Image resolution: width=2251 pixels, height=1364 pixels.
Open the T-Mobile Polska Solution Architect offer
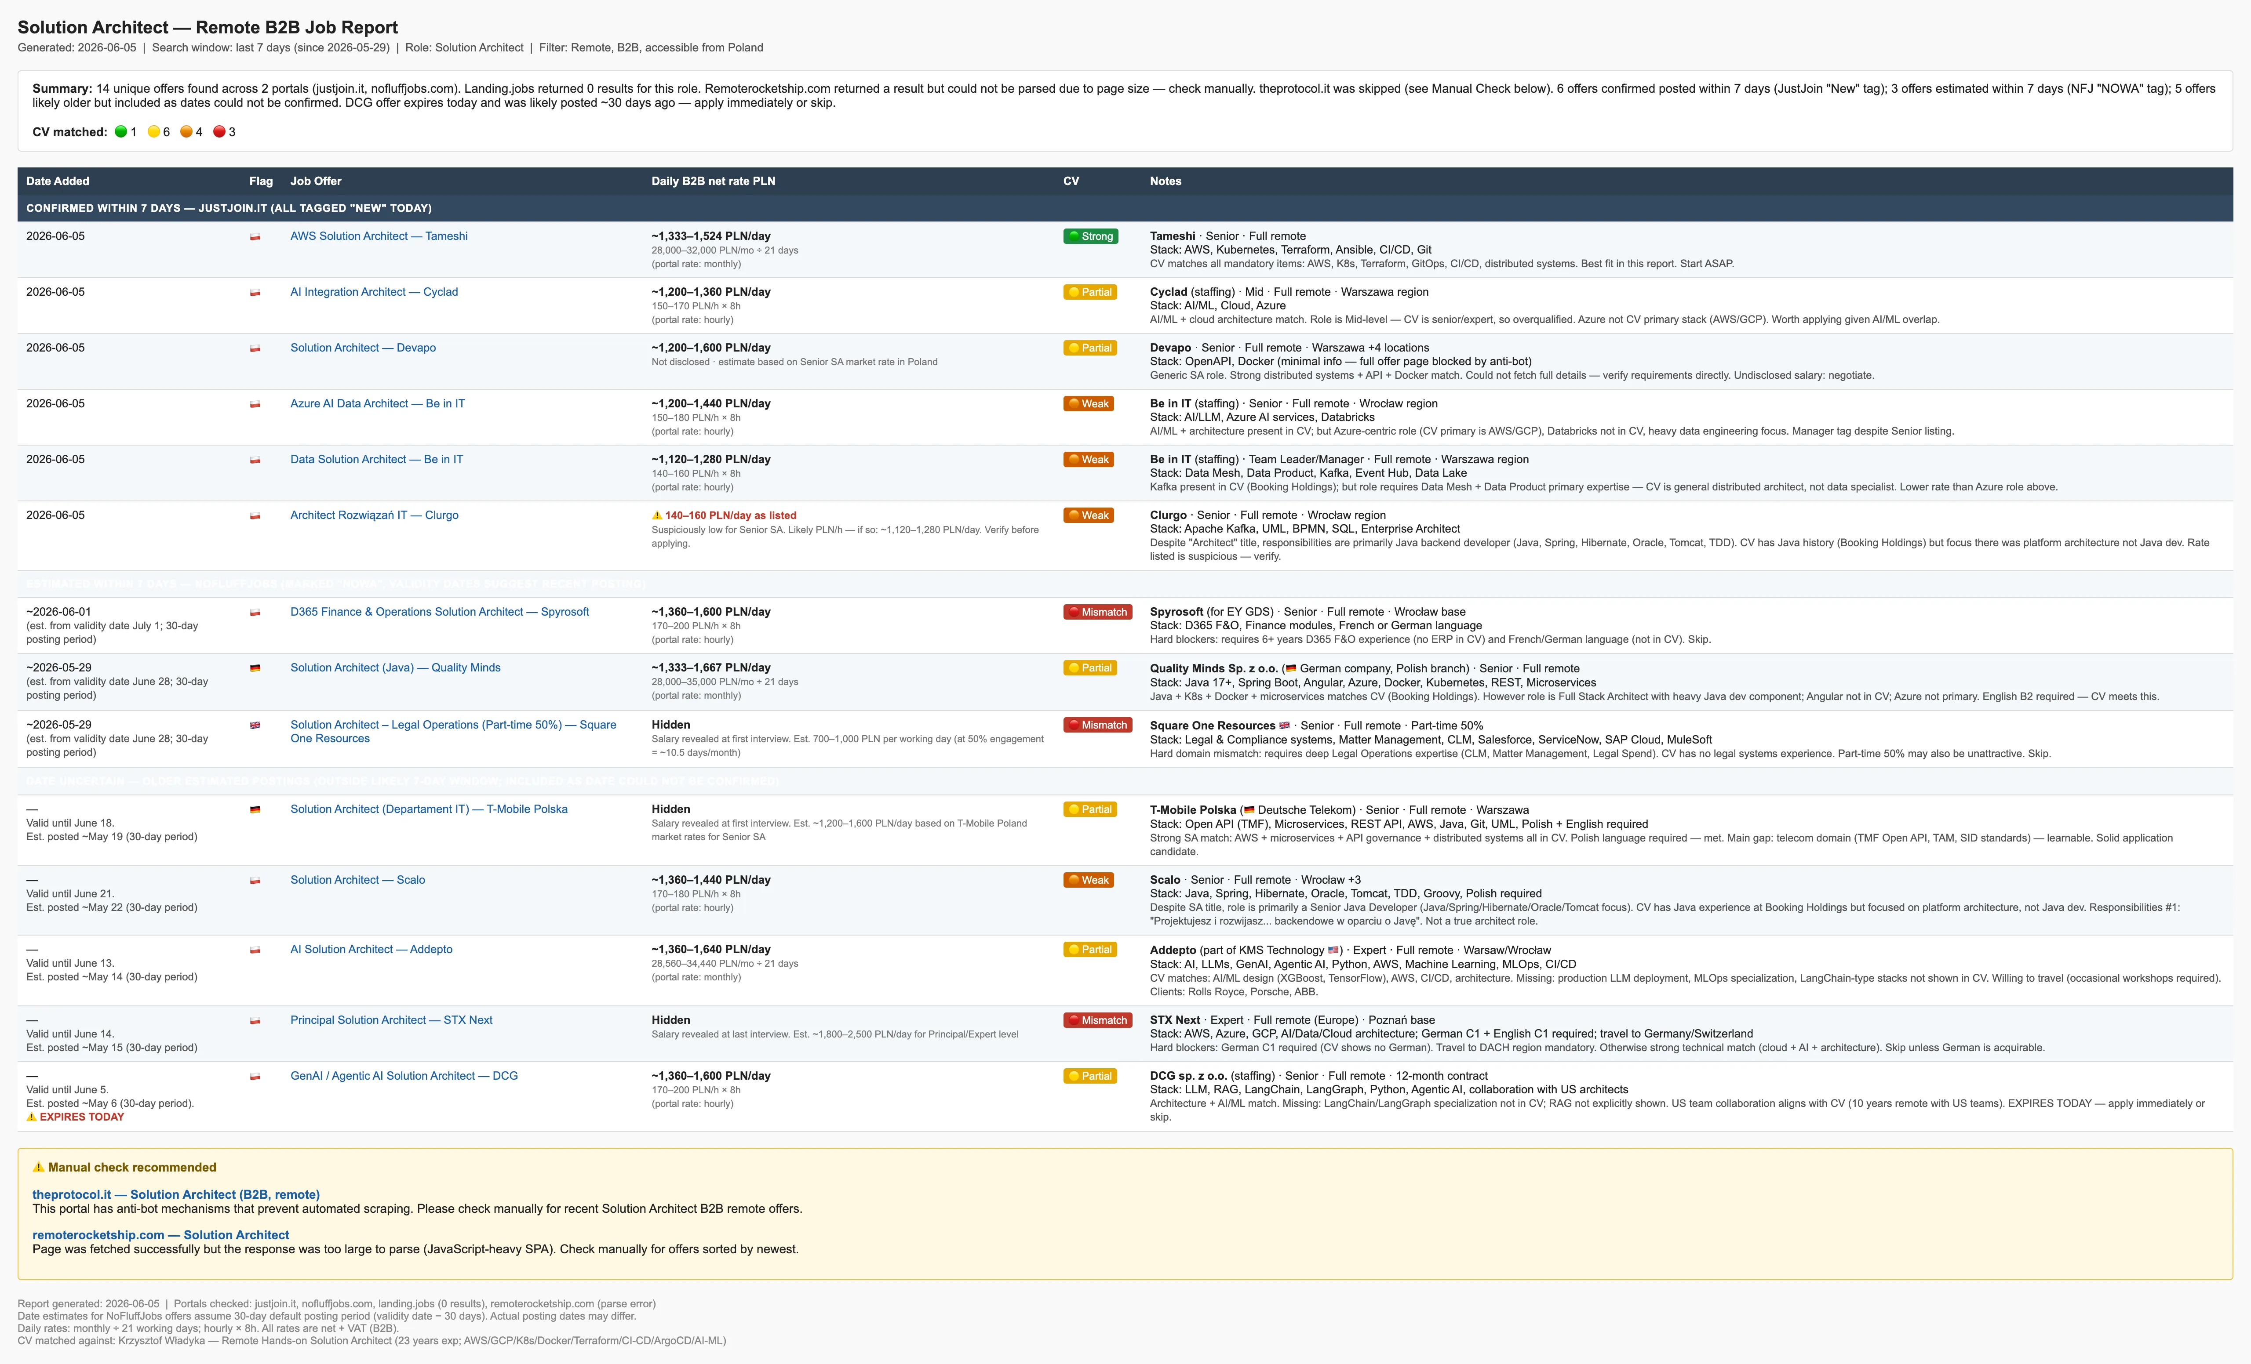point(429,809)
